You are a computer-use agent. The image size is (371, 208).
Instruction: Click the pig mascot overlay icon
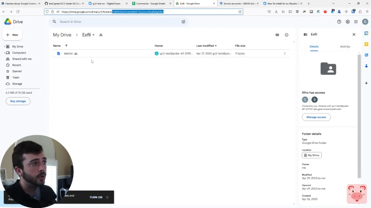coord(357,194)
